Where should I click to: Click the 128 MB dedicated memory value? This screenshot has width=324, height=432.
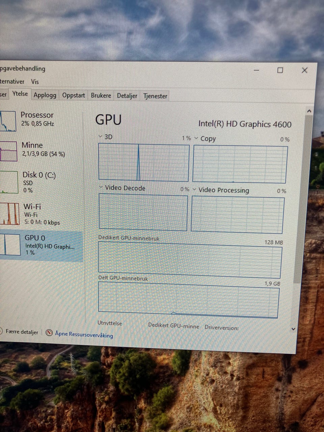[x=274, y=242]
